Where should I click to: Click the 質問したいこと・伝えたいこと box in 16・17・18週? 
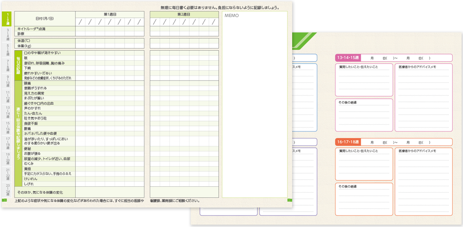coord(363,164)
